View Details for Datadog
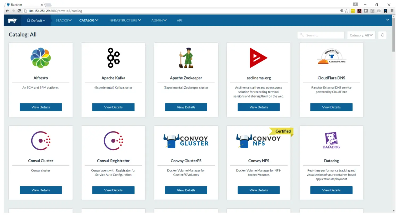 click(x=331, y=190)
